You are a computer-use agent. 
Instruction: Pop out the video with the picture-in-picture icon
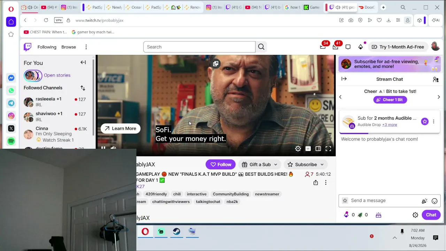pyautogui.click(x=216, y=64)
